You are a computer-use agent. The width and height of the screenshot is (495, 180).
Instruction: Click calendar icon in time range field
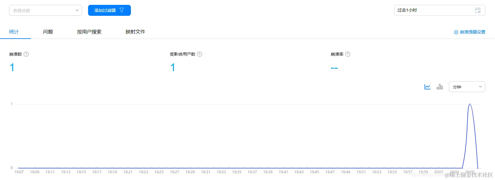(478, 10)
